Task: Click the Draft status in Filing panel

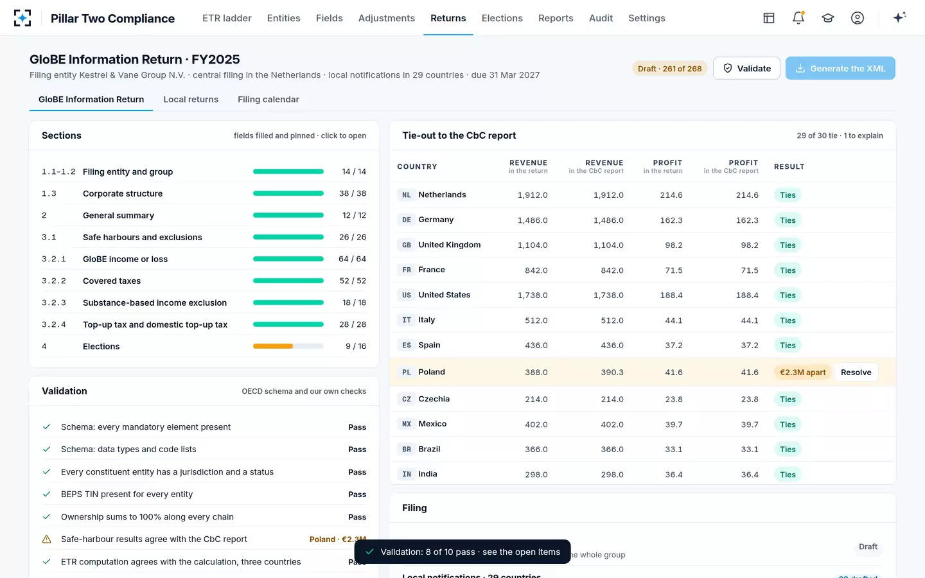Action: click(x=868, y=547)
